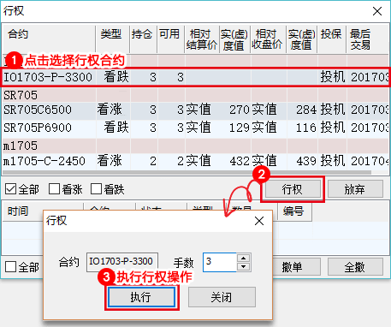Select the IO1703-P-3300 option contract row
Viewport: 391px width, 327px height.
pos(195,77)
